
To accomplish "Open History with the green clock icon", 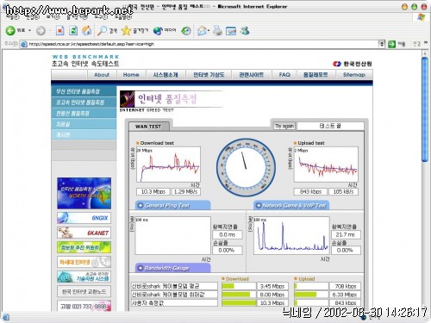I will 186,31.
